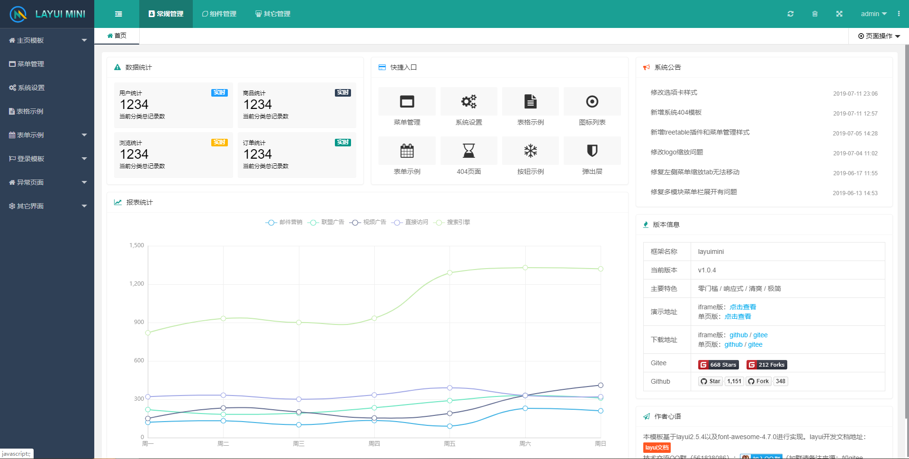Toggle the 直接访问 legend series

point(410,222)
